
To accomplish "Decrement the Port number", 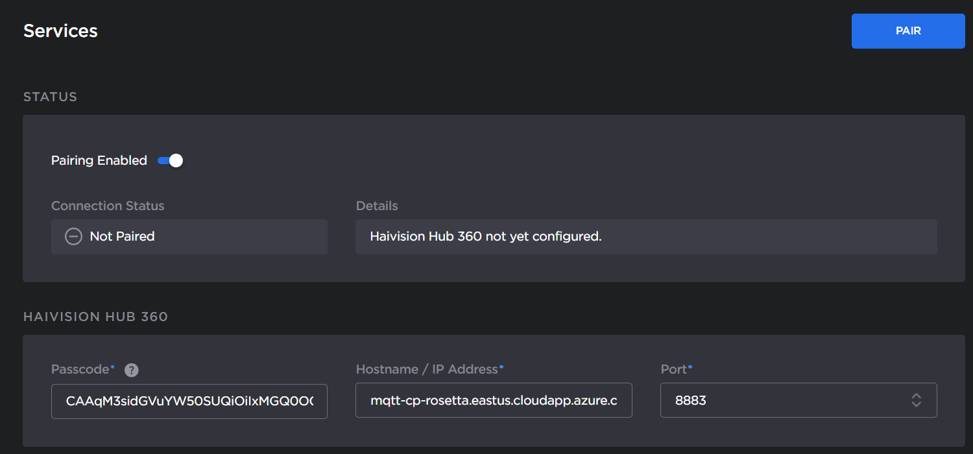I will tap(917, 404).
